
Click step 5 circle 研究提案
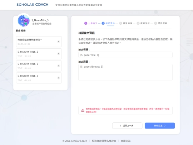pyautogui.click(x=155, y=23)
